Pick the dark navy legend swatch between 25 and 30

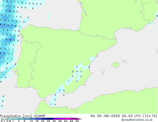50,119
